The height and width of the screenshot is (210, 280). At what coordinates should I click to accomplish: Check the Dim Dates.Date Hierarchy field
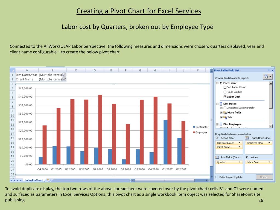pos(225,108)
